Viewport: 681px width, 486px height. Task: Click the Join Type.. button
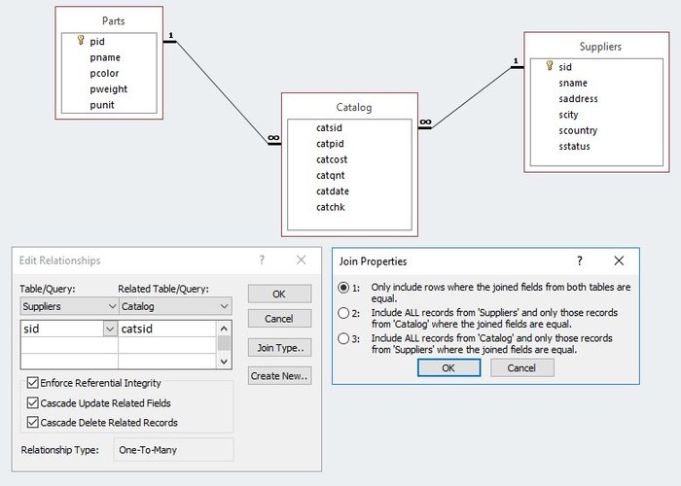point(279,348)
